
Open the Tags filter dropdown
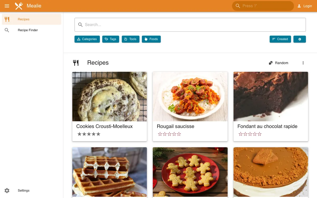click(x=111, y=39)
